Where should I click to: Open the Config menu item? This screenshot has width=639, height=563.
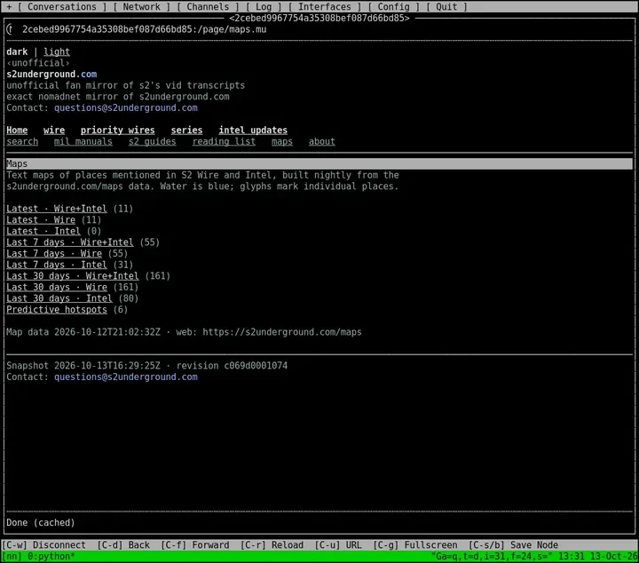pyautogui.click(x=393, y=7)
